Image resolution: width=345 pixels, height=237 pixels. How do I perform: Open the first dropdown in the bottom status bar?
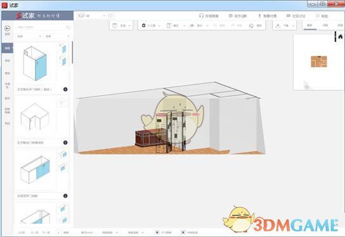[x=110, y=233]
